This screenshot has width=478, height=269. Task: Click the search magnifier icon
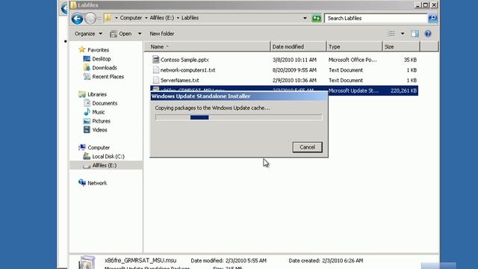(x=432, y=18)
